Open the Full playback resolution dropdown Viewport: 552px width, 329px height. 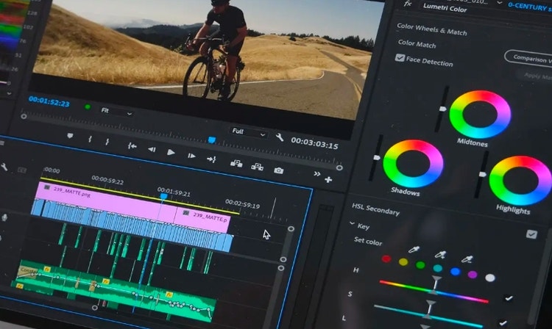[x=248, y=132]
